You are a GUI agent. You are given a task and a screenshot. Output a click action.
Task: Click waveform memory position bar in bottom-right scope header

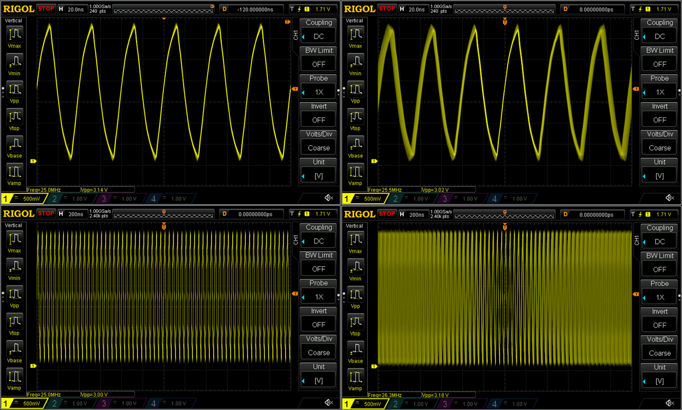click(x=505, y=215)
